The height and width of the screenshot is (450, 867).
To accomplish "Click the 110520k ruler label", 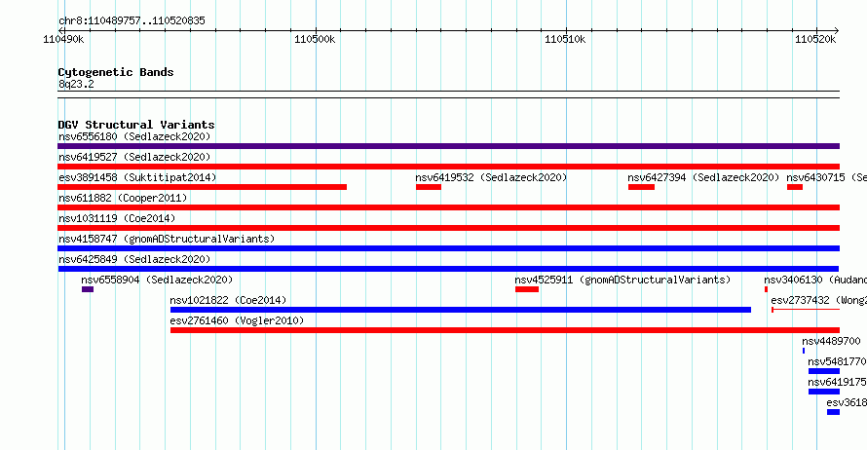I will coord(815,39).
